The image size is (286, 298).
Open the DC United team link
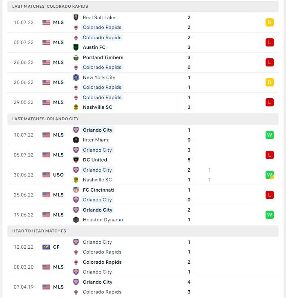point(95,160)
